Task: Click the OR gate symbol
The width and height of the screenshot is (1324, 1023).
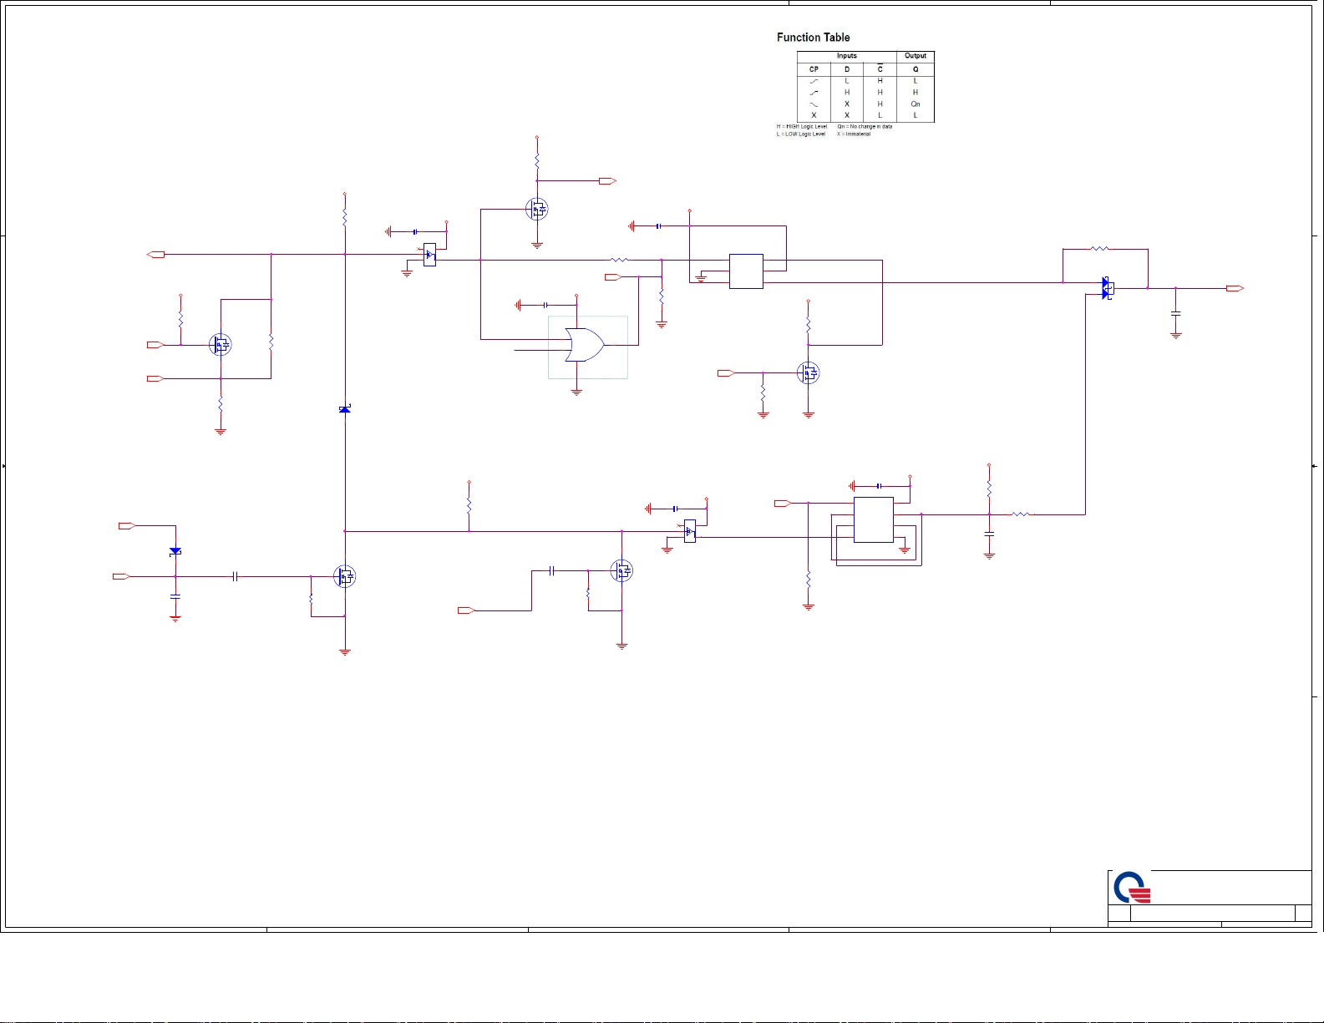Action: (x=585, y=345)
